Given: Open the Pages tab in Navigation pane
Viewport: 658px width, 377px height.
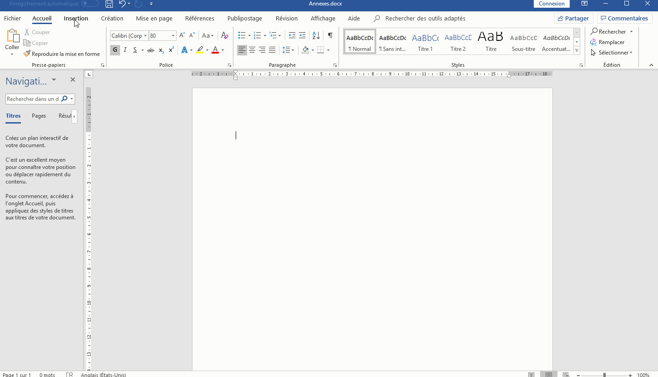Looking at the screenshot, I should click(x=39, y=116).
